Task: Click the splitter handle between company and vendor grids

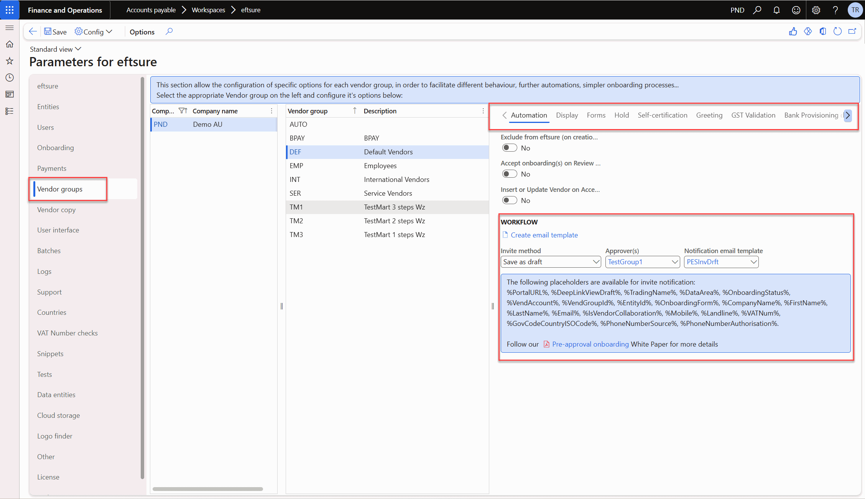Action: tap(282, 306)
